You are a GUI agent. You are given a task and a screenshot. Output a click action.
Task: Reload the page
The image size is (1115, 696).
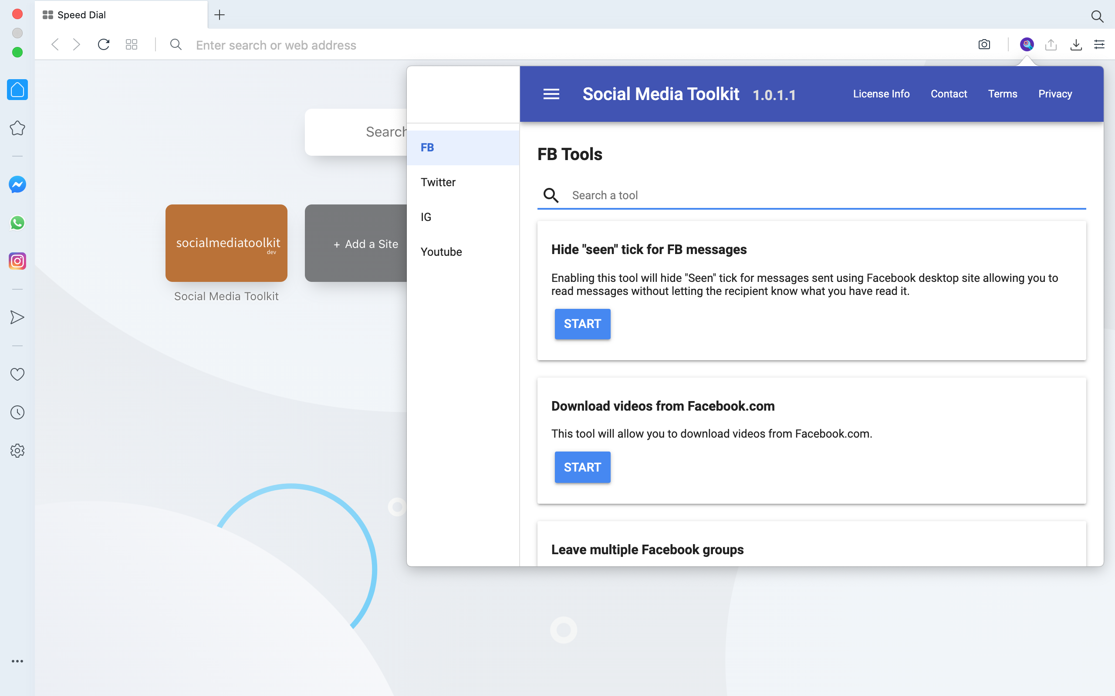tap(104, 45)
